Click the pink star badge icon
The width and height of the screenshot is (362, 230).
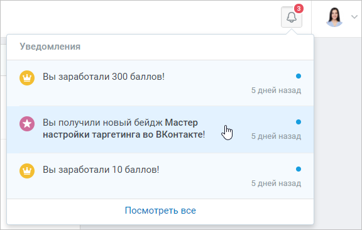pyautogui.click(x=27, y=124)
